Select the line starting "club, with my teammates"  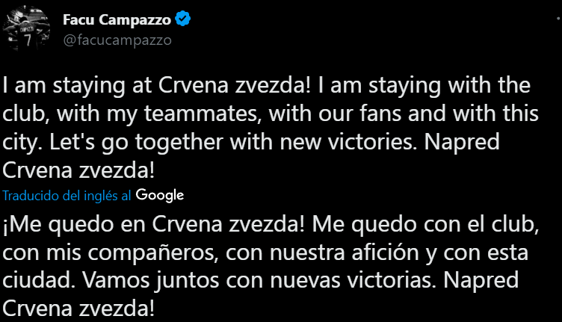pos(271,115)
